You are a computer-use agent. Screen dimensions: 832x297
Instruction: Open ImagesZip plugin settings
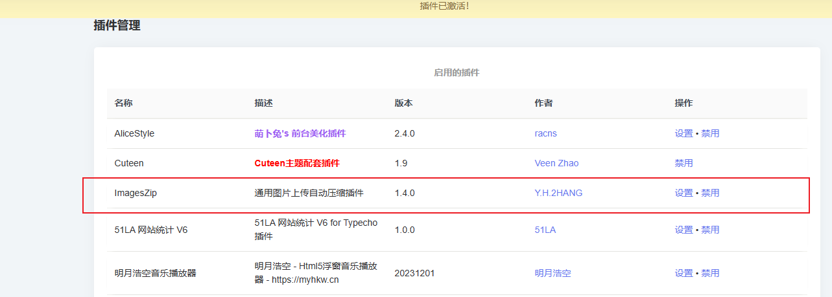pos(683,193)
